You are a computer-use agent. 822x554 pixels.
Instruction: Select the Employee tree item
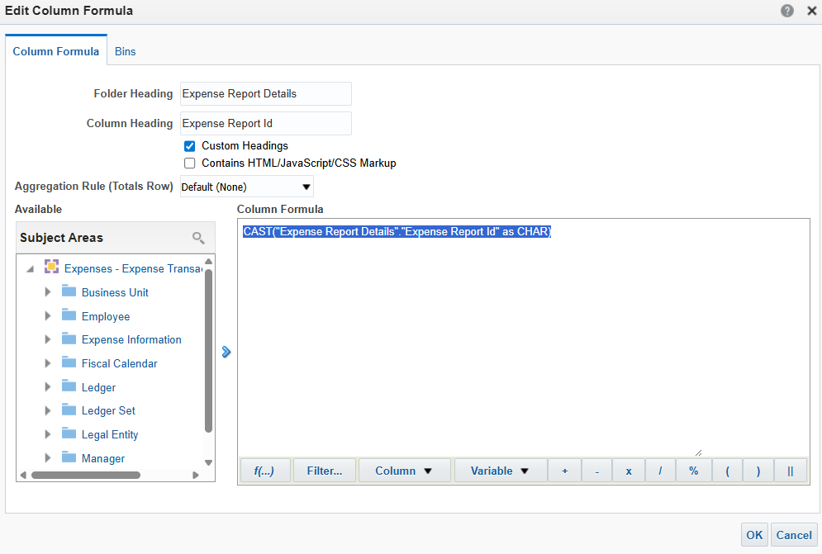106,316
